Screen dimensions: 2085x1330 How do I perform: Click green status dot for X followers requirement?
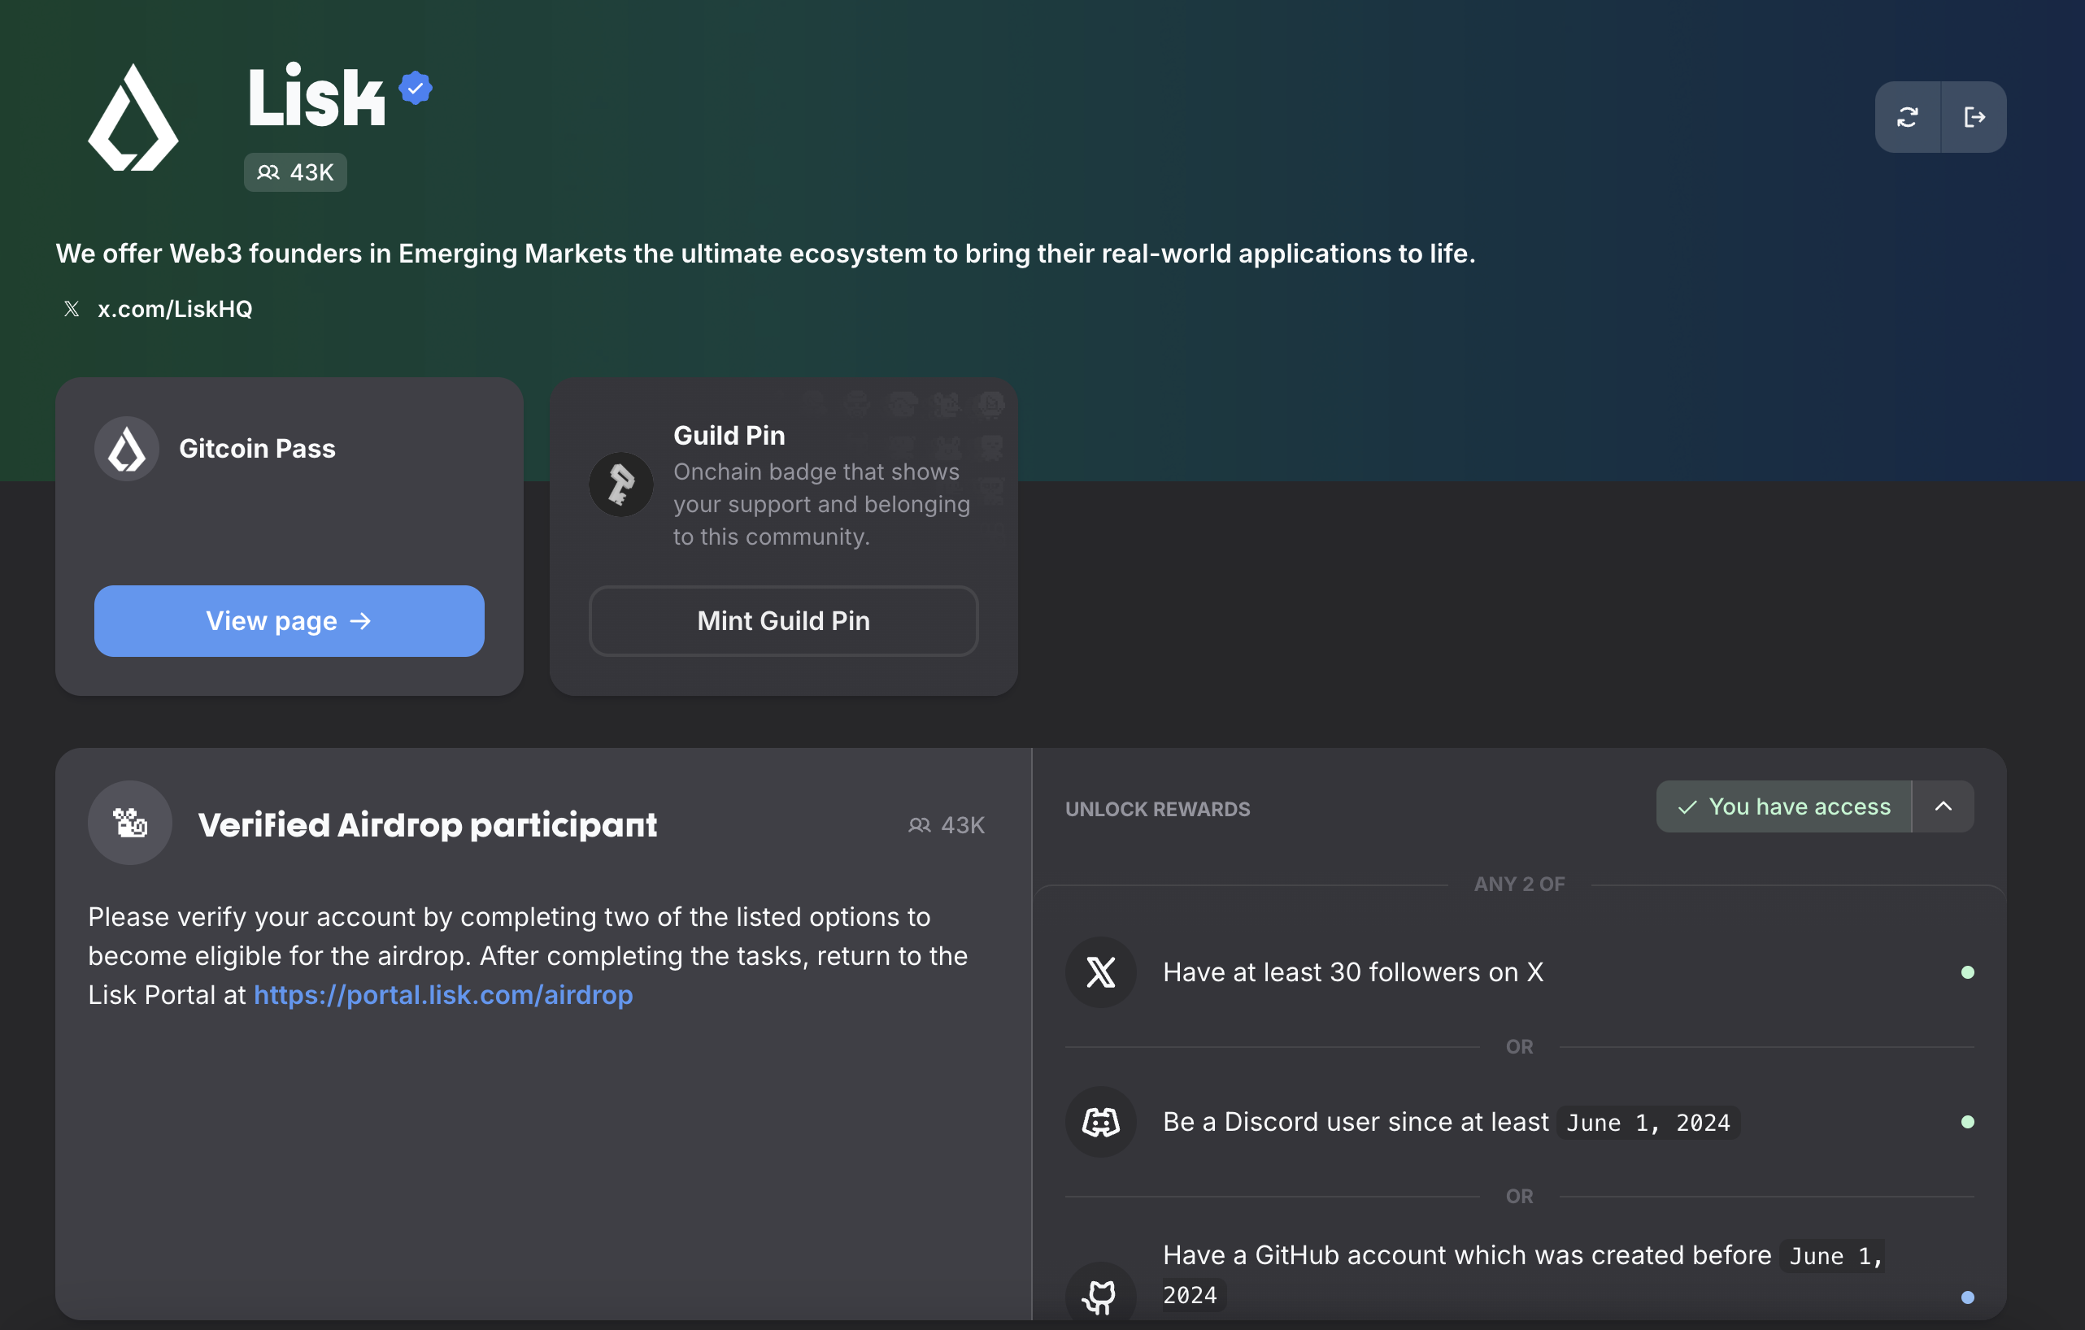tap(1967, 972)
